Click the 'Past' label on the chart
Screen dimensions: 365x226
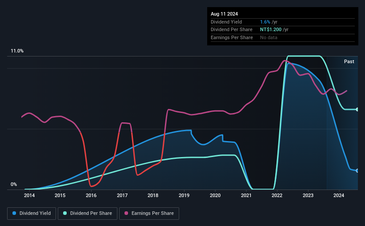pos(349,61)
